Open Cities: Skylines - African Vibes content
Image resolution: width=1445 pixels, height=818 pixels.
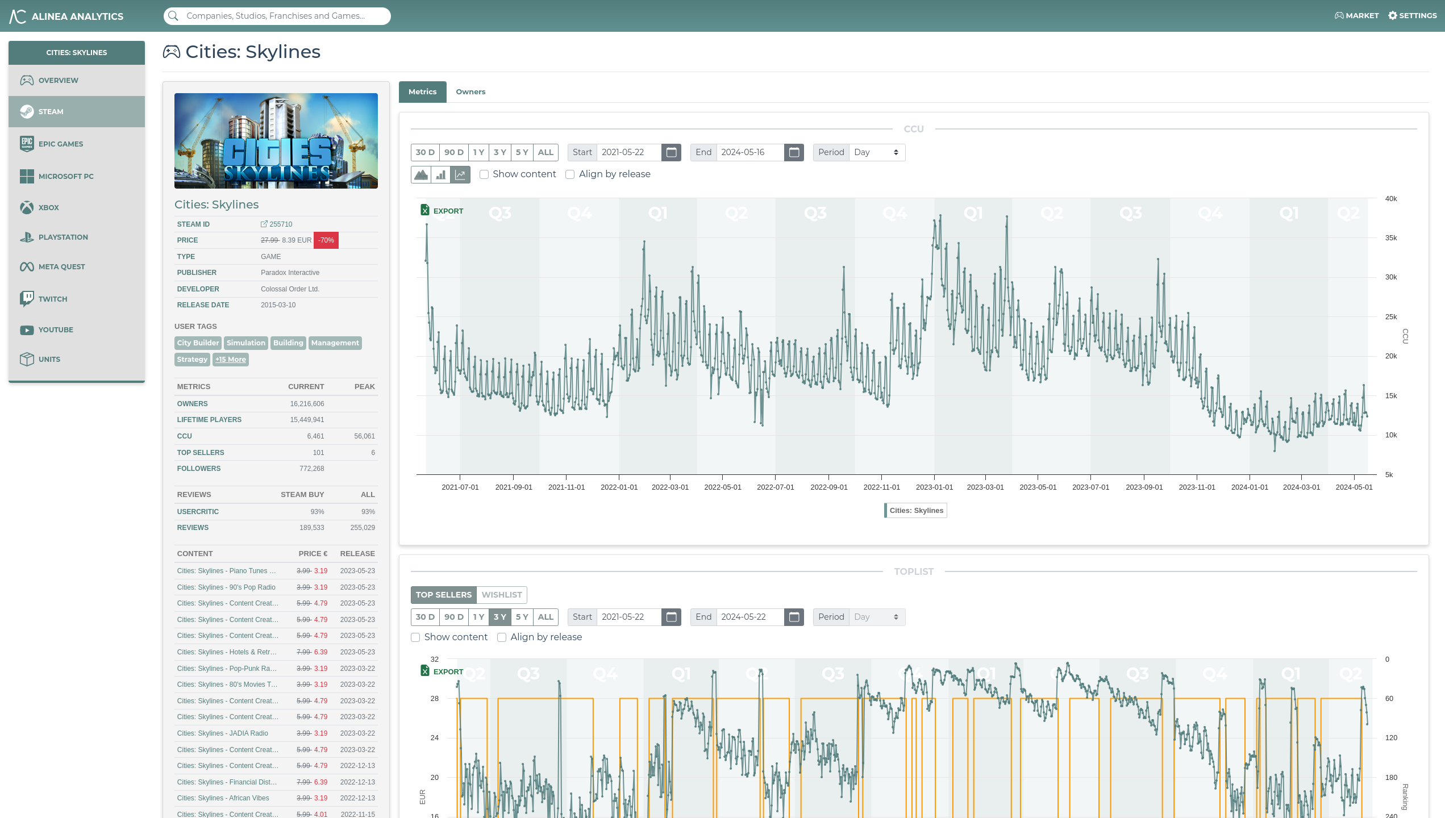pyautogui.click(x=223, y=798)
